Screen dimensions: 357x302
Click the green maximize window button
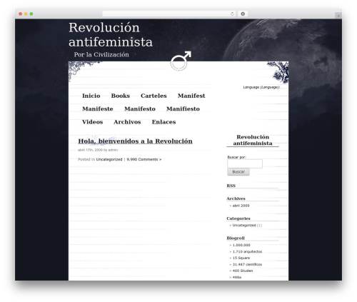point(31,14)
